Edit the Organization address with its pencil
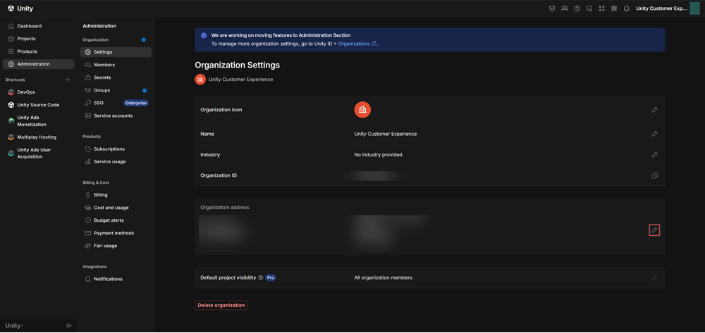The image size is (705, 333). (x=655, y=230)
